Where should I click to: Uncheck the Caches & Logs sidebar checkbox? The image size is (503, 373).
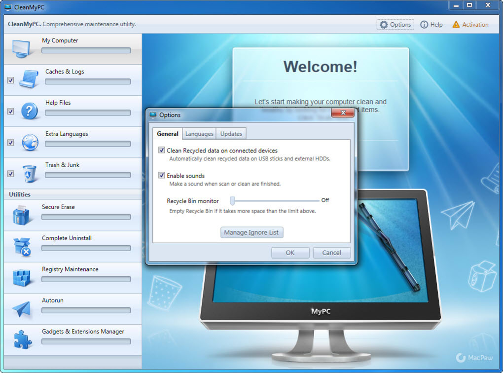10,80
